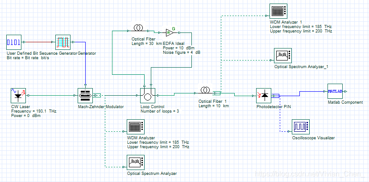Click the 'Optical Spectrum Analyzer_1' name label

(301, 67)
